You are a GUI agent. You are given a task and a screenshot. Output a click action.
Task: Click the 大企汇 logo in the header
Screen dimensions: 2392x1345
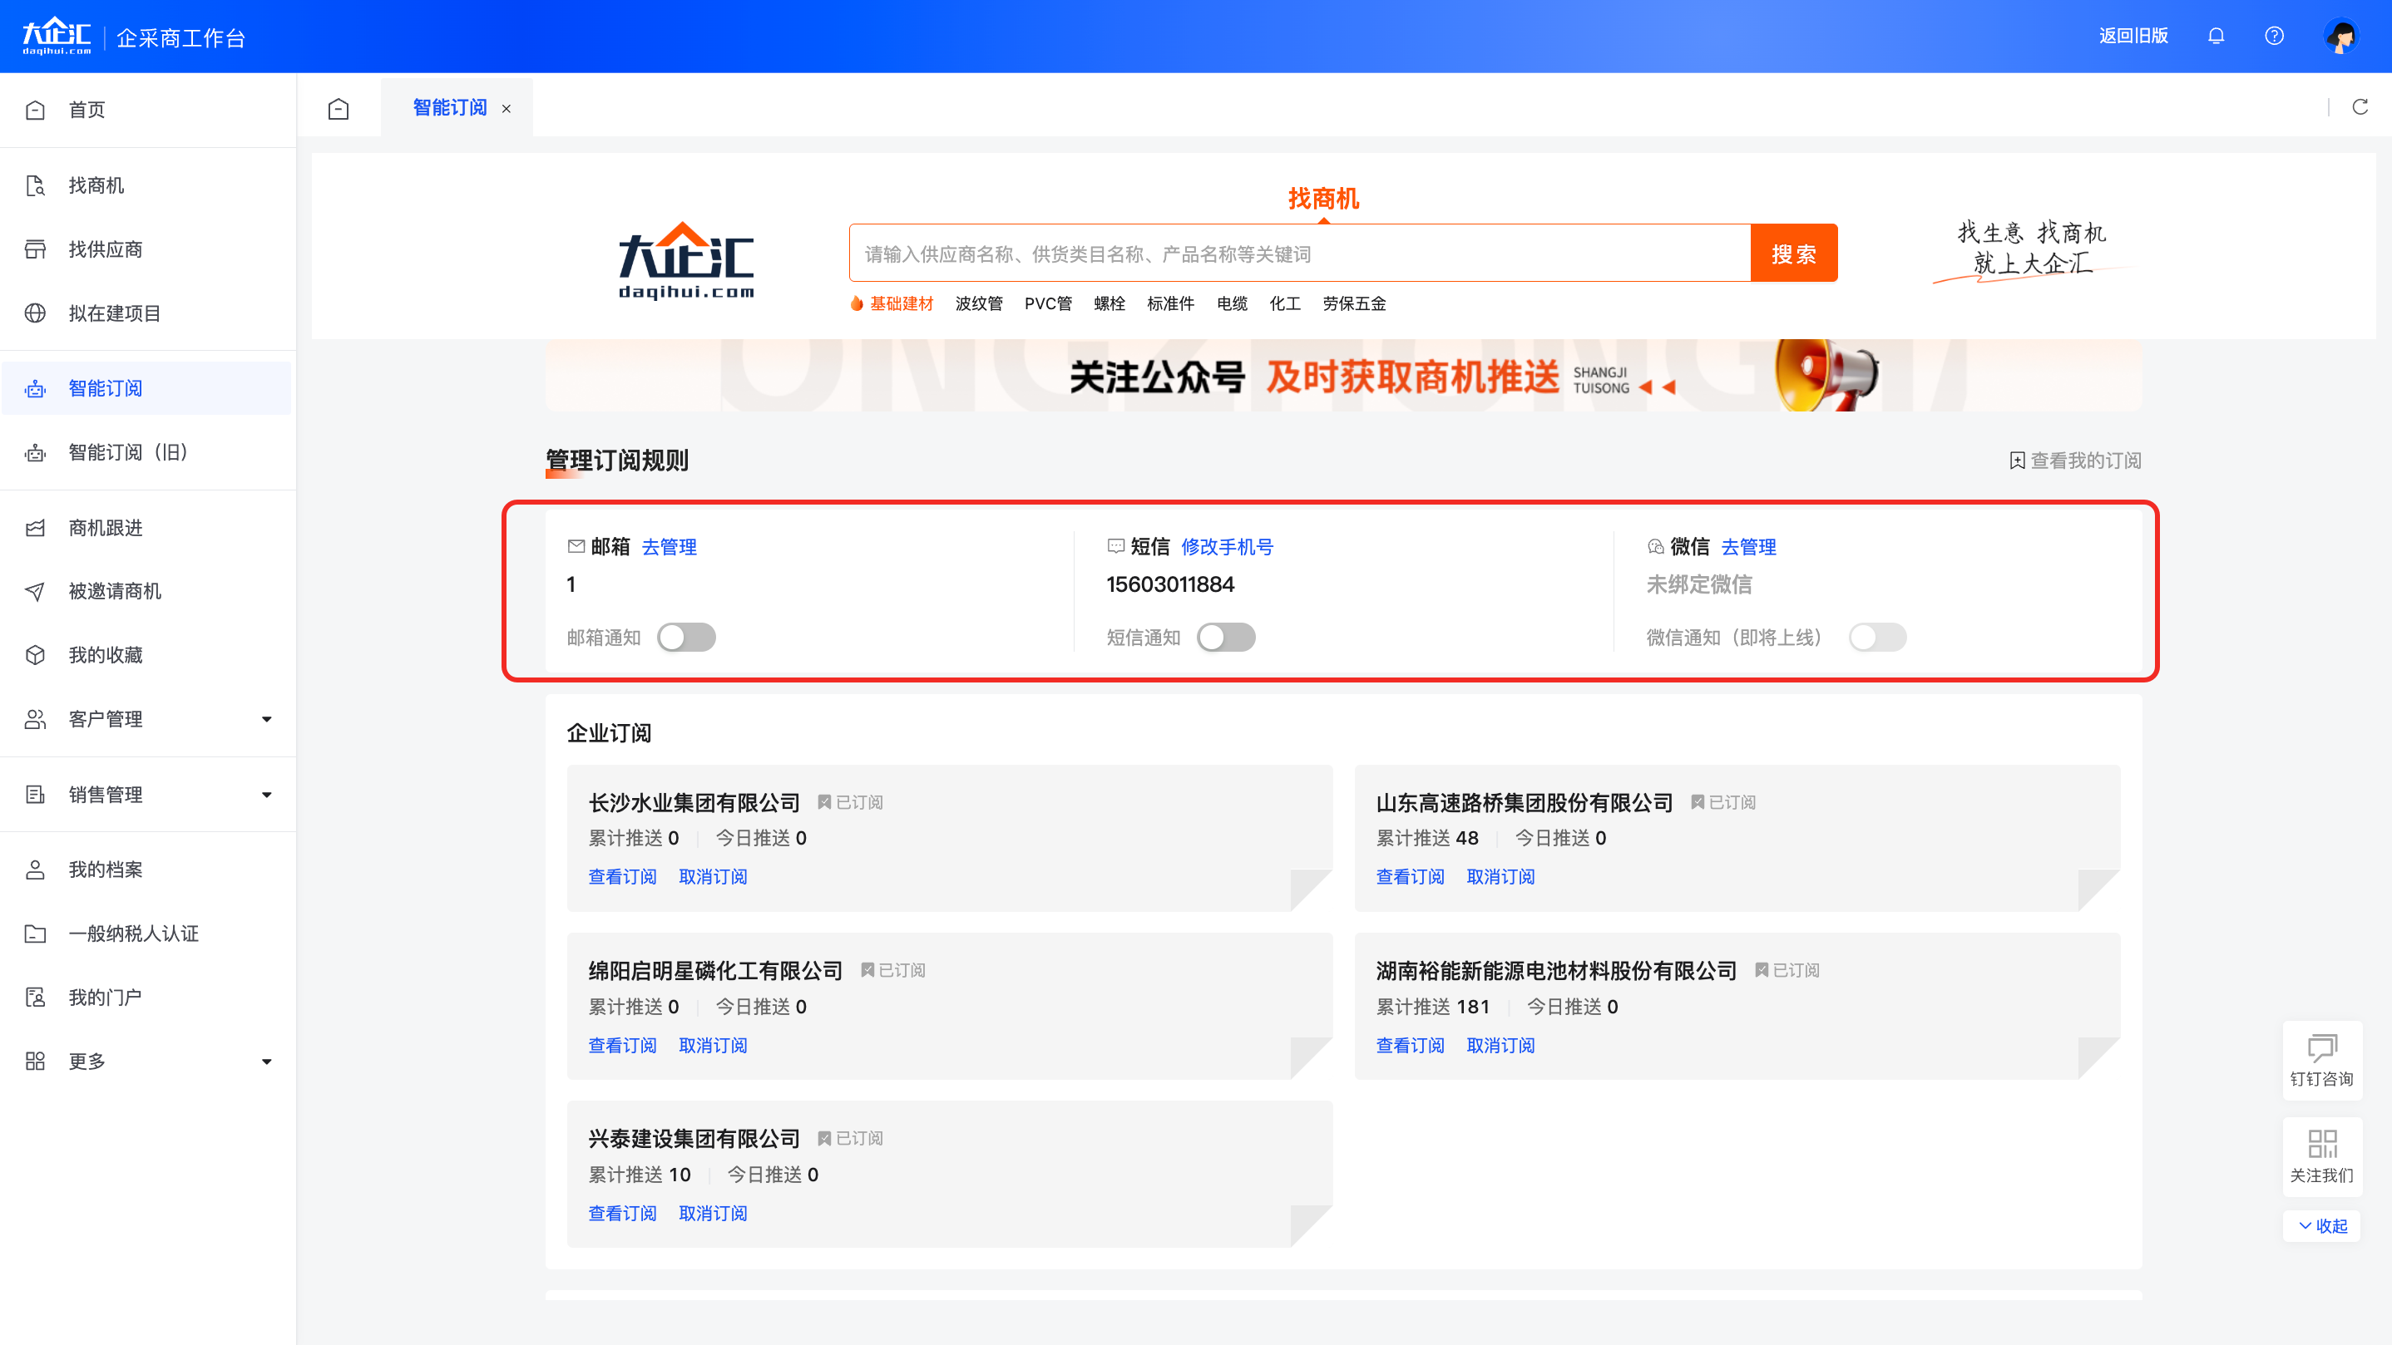[x=57, y=37]
